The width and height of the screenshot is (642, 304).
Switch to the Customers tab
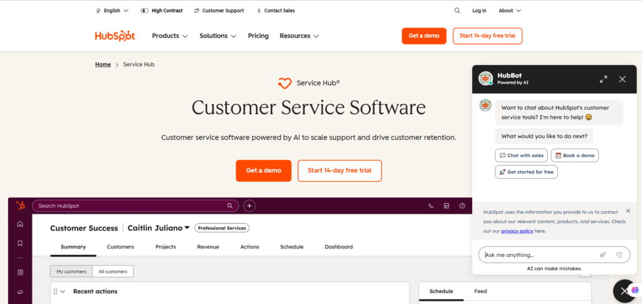click(120, 247)
